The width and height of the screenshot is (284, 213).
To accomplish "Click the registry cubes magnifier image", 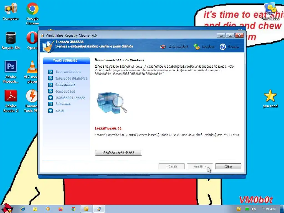I will pyautogui.click(x=112, y=103).
